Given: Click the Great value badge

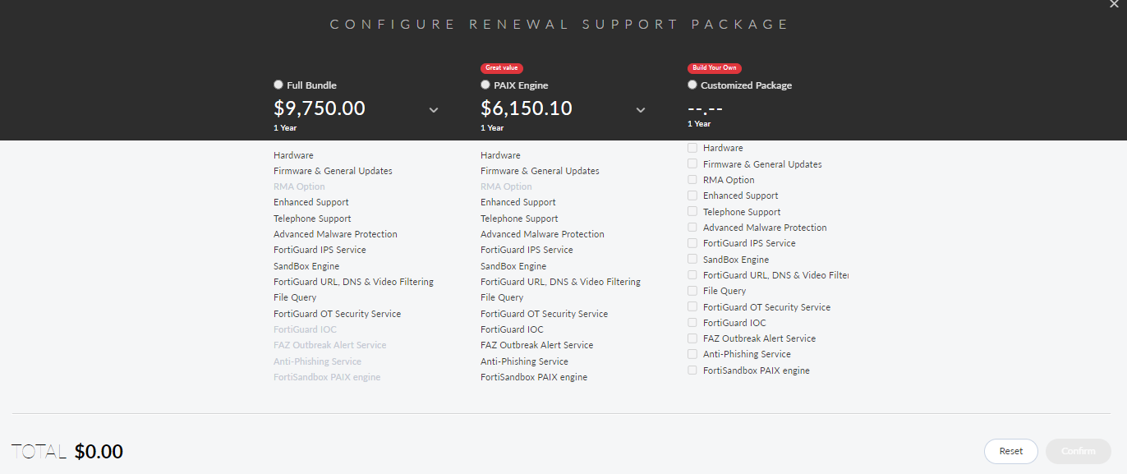Looking at the screenshot, I should tap(501, 68).
